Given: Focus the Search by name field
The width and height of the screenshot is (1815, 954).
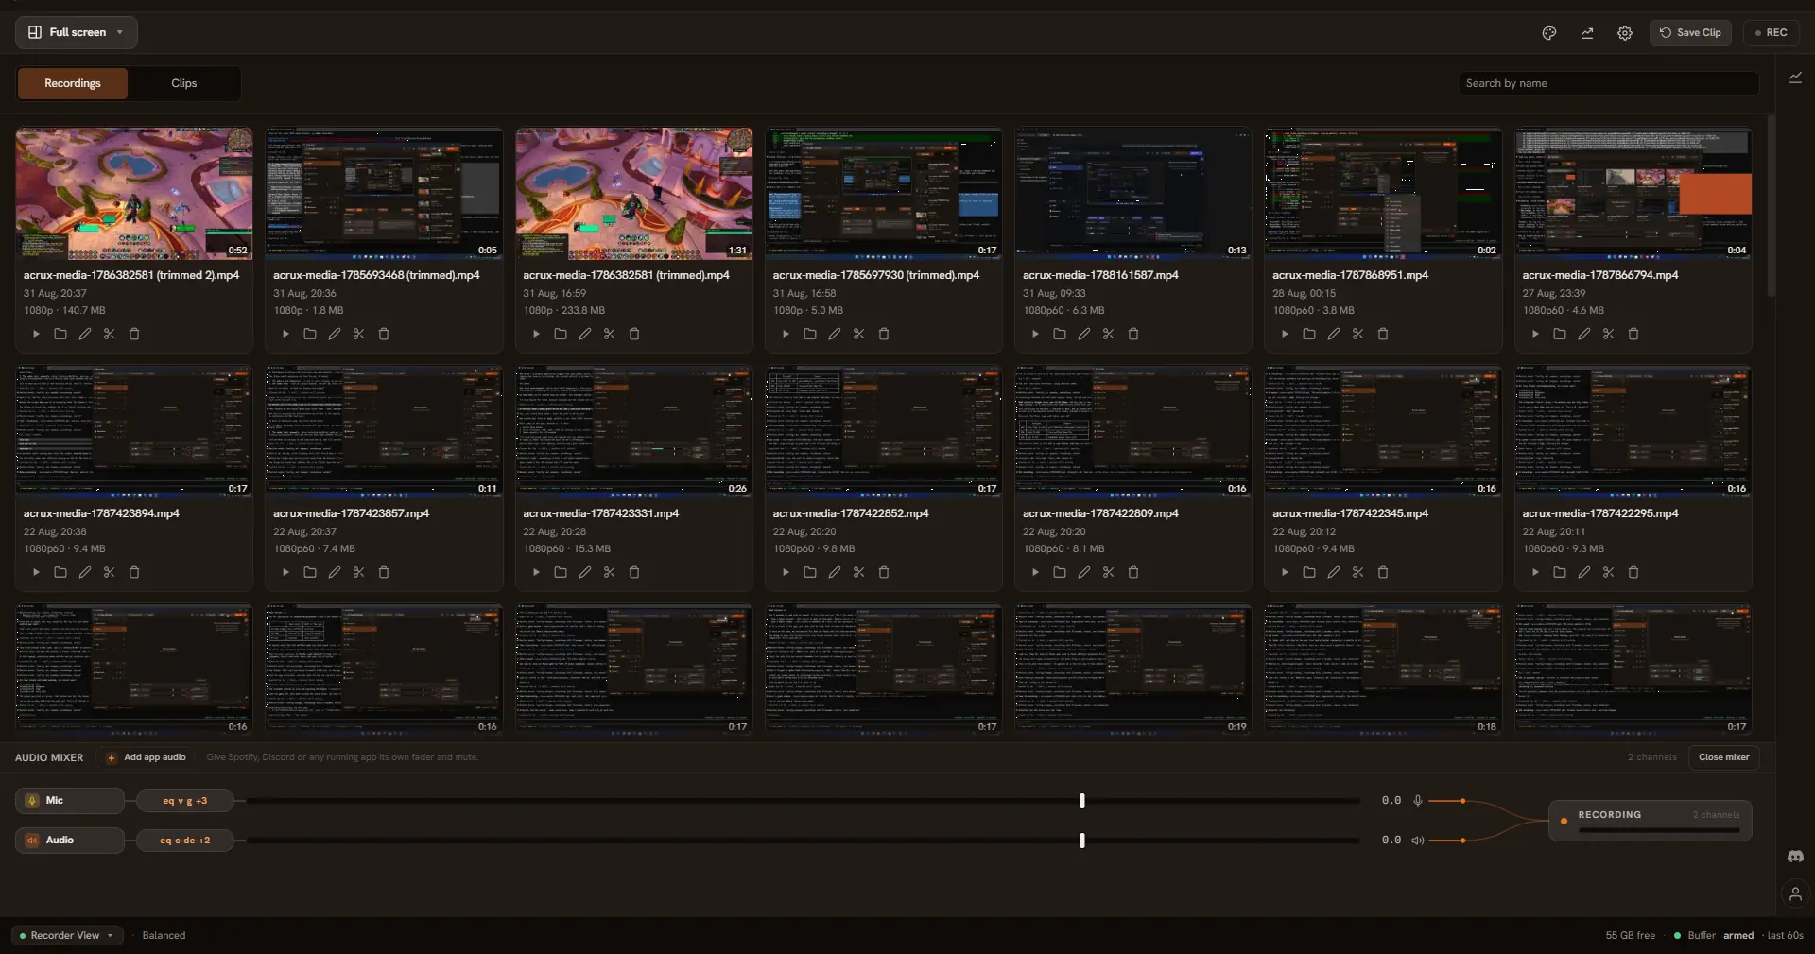Looking at the screenshot, I should [x=1608, y=83].
